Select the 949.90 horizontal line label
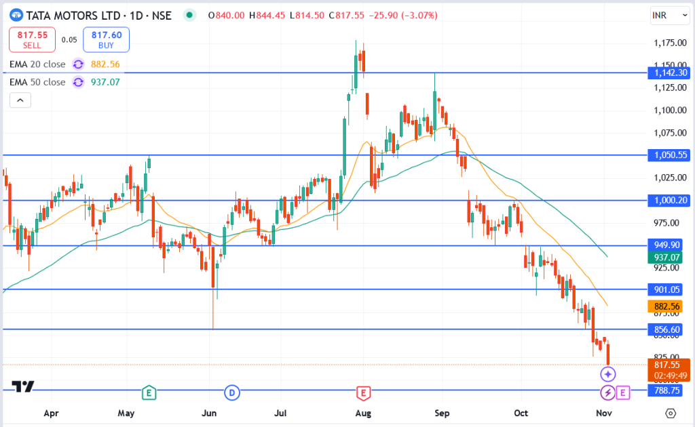Viewport: 695px width, 427px height. 665,245
